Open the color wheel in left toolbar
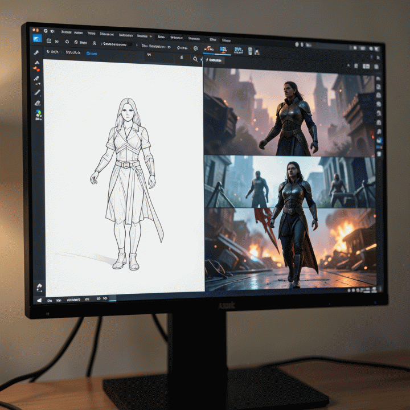Image resolution: width=410 pixels, height=410 pixels. (39, 113)
